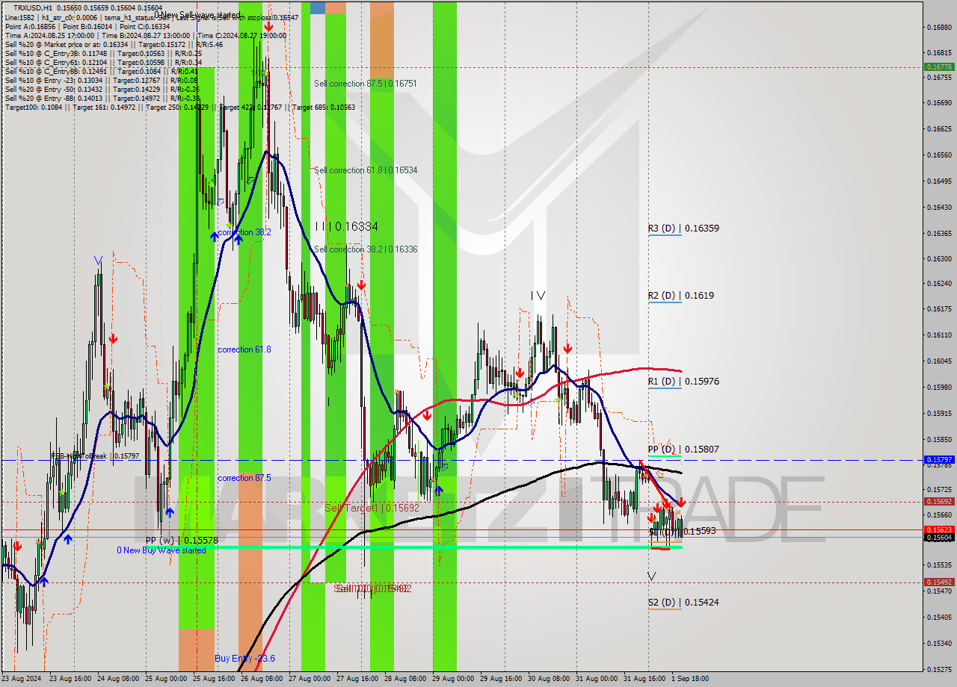Select the Sell correction 61.8 | 0.16534 label
This screenshot has width=957, height=687.
366,170
